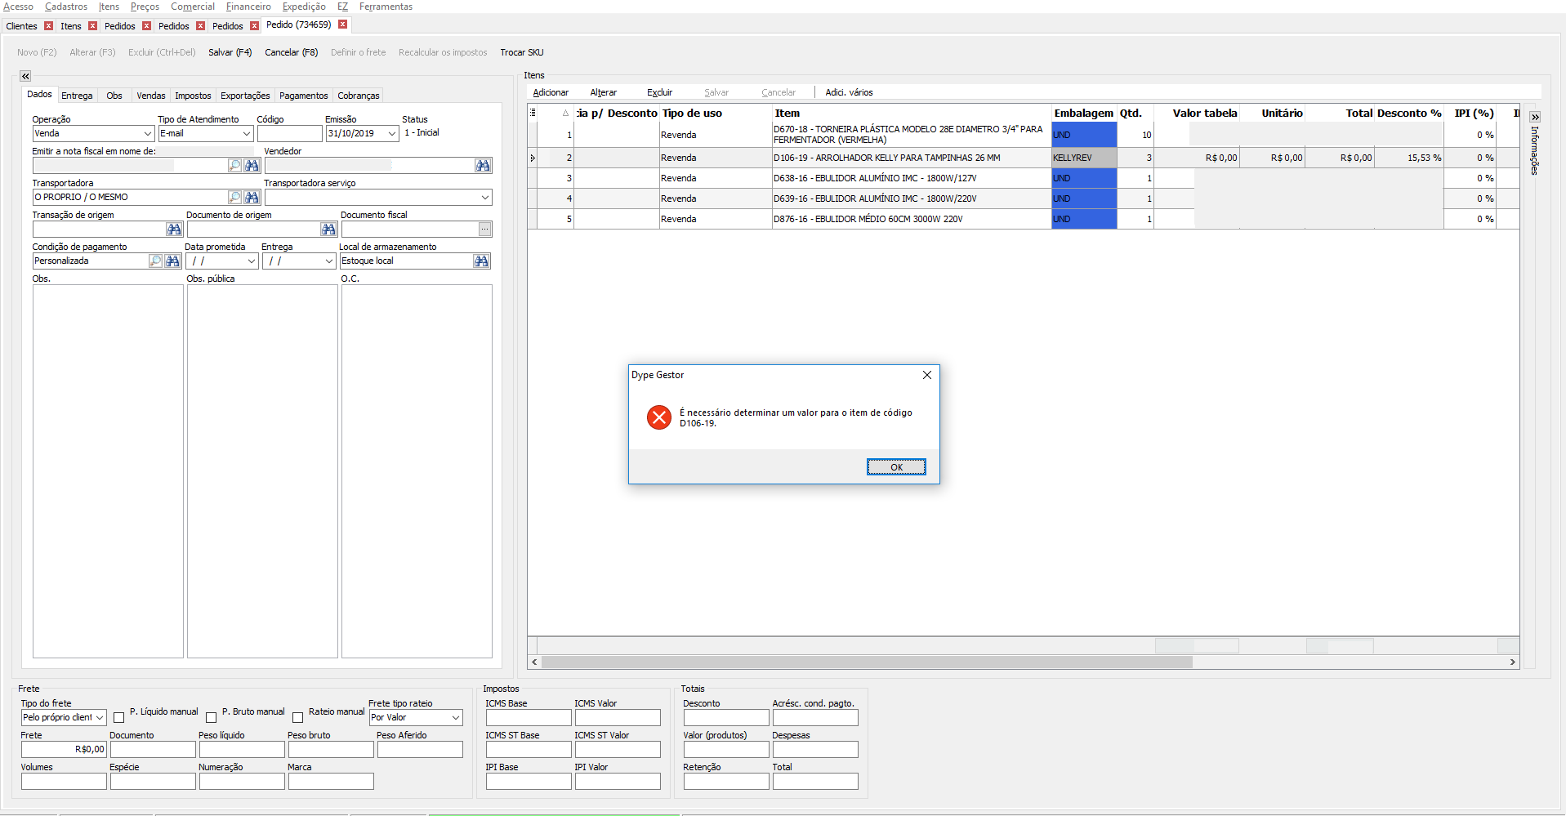Click binoculars lookup for Emitir a nota fiscal
The image size is (1566, 816).
click(252, 165)
